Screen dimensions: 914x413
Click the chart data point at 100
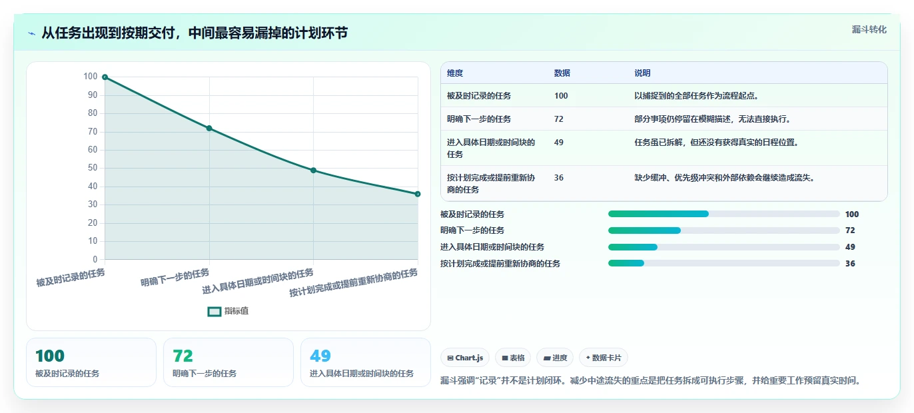(105, 77)
